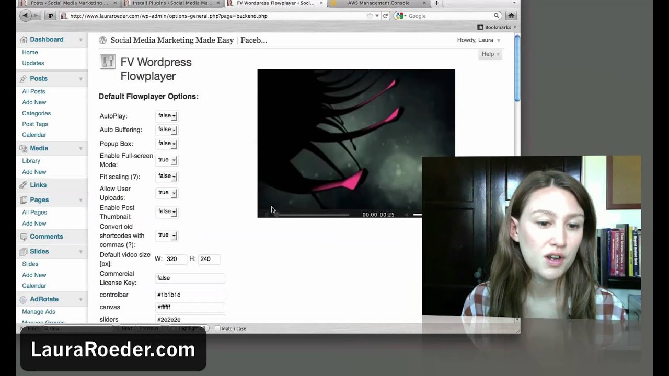This screenshot has width=669, height=376.
Task: Open Media Library link
Action: pyautogui.click(x=31, y=161)
